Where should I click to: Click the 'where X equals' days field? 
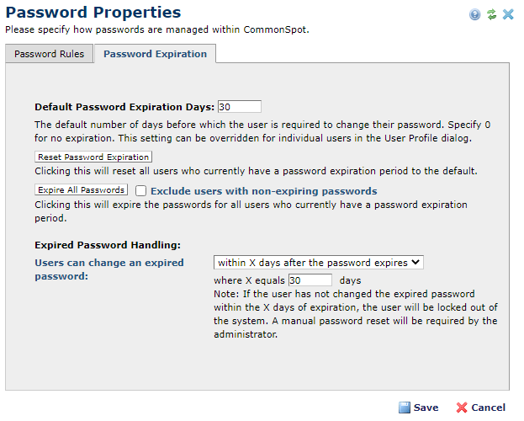coord(310,280)
